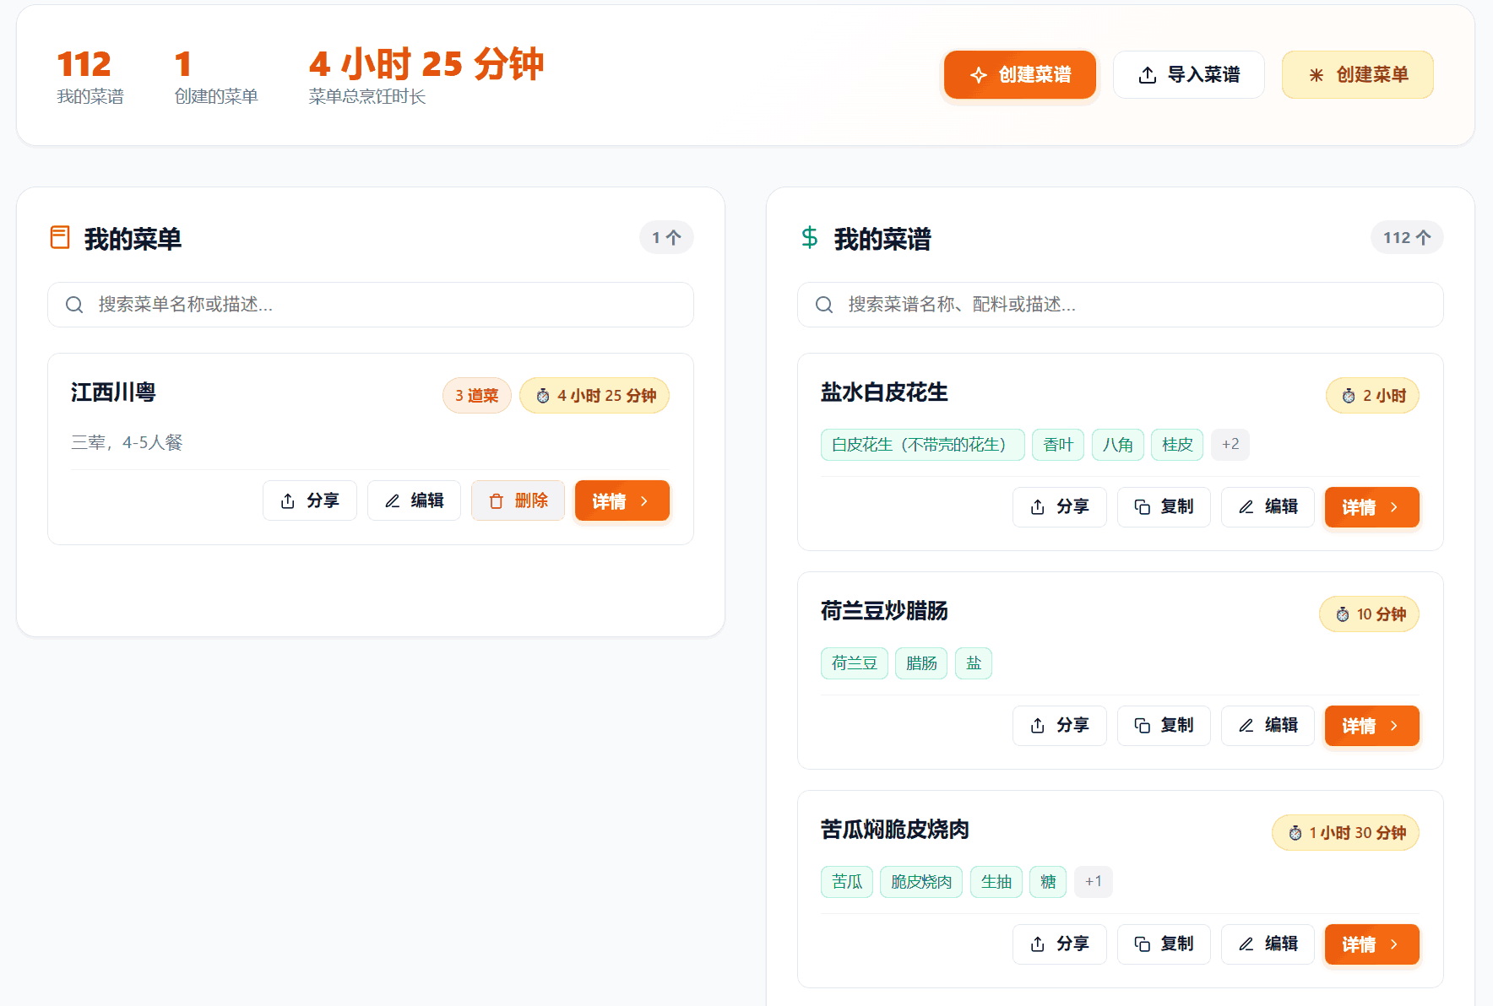Click the 2 小时 duration badge
1493x1006 pixels.
pyautogui.click(x=1372, y=396)
